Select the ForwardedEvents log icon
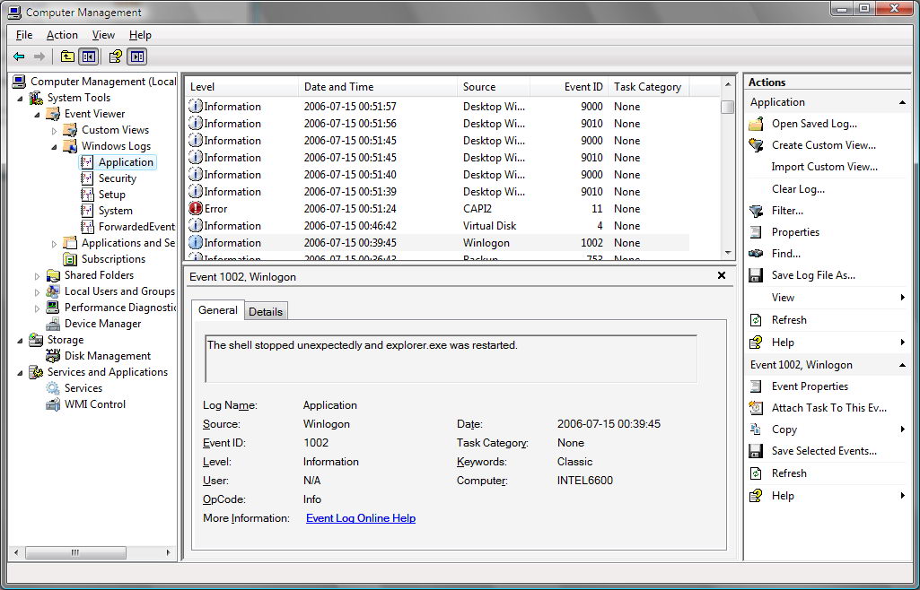The height and width of the screenshot is (590, 920). (87, 227)
